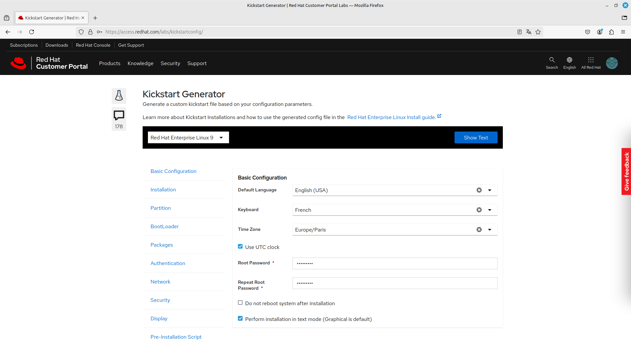Go to the Authentication section
The width and height of the screenshot is (631, 342).
coord(168,263)
